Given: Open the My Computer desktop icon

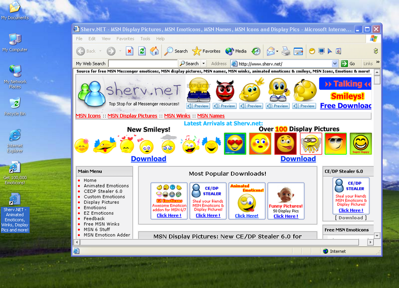Looking at the screenshot, I should click(x=15, y=42).
